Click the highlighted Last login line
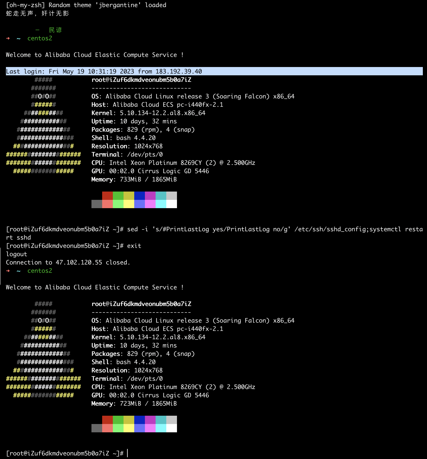 click(x=104, y=71)
